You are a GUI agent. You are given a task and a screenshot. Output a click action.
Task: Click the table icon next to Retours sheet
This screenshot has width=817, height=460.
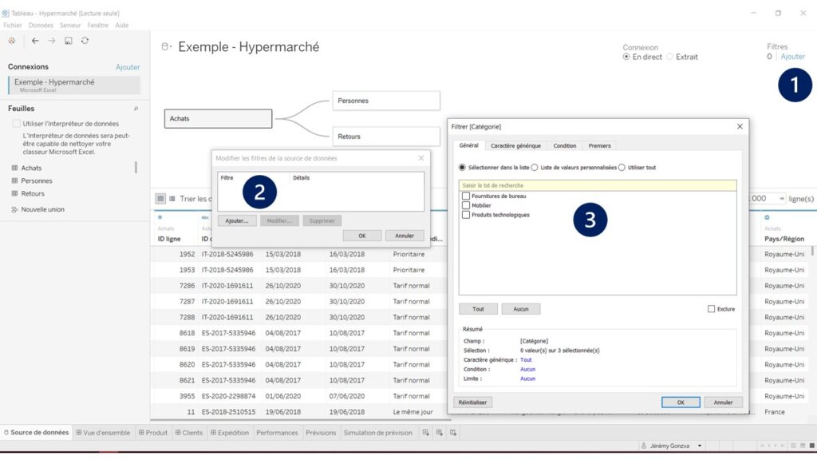(14, 193)
